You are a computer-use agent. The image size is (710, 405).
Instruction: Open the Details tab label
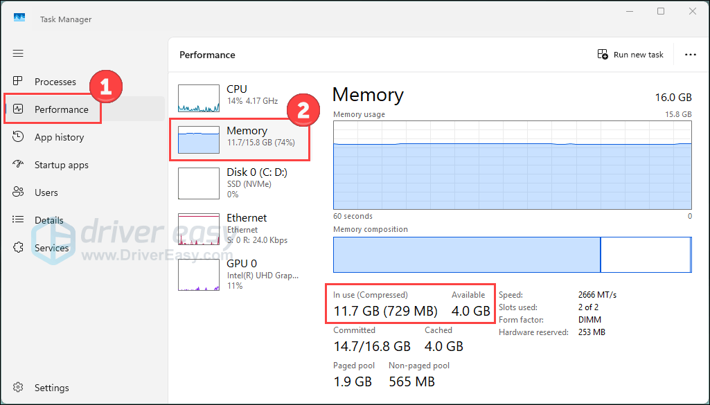point(49,220)
